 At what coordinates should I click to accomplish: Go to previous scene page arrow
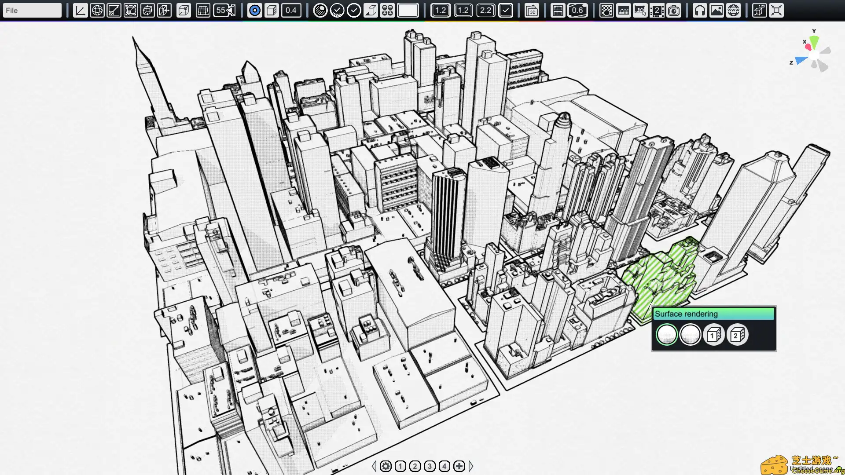[x=374, y=466]
